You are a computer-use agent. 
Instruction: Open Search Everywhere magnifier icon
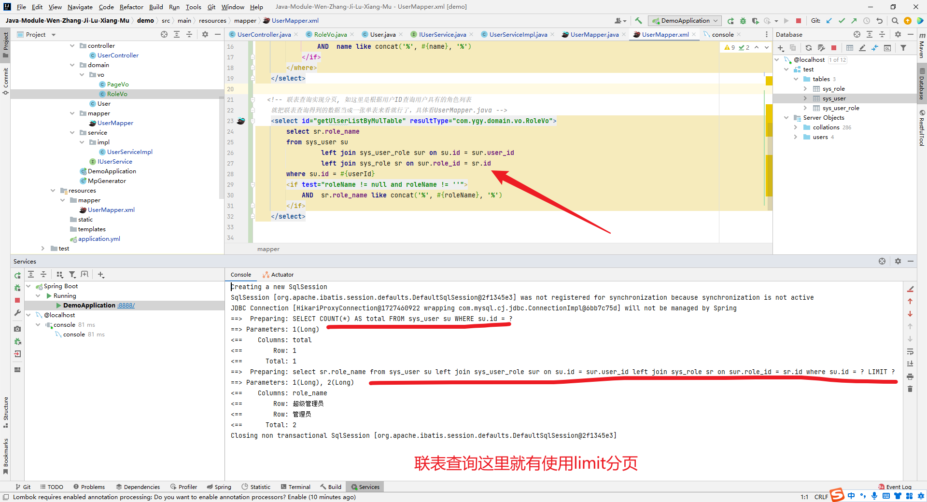point(895,21)
